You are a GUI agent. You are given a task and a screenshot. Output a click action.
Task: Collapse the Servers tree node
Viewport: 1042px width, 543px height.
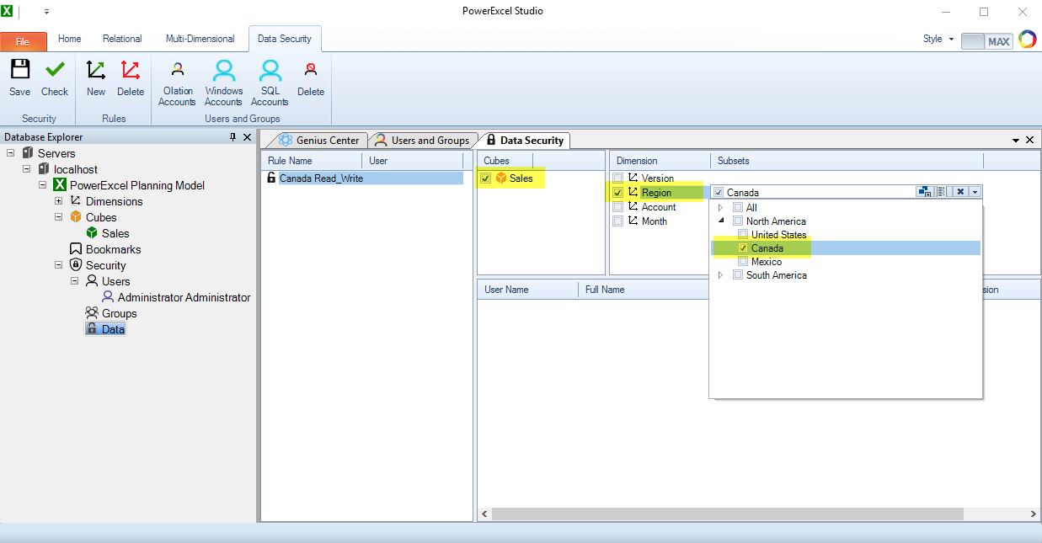10,153
